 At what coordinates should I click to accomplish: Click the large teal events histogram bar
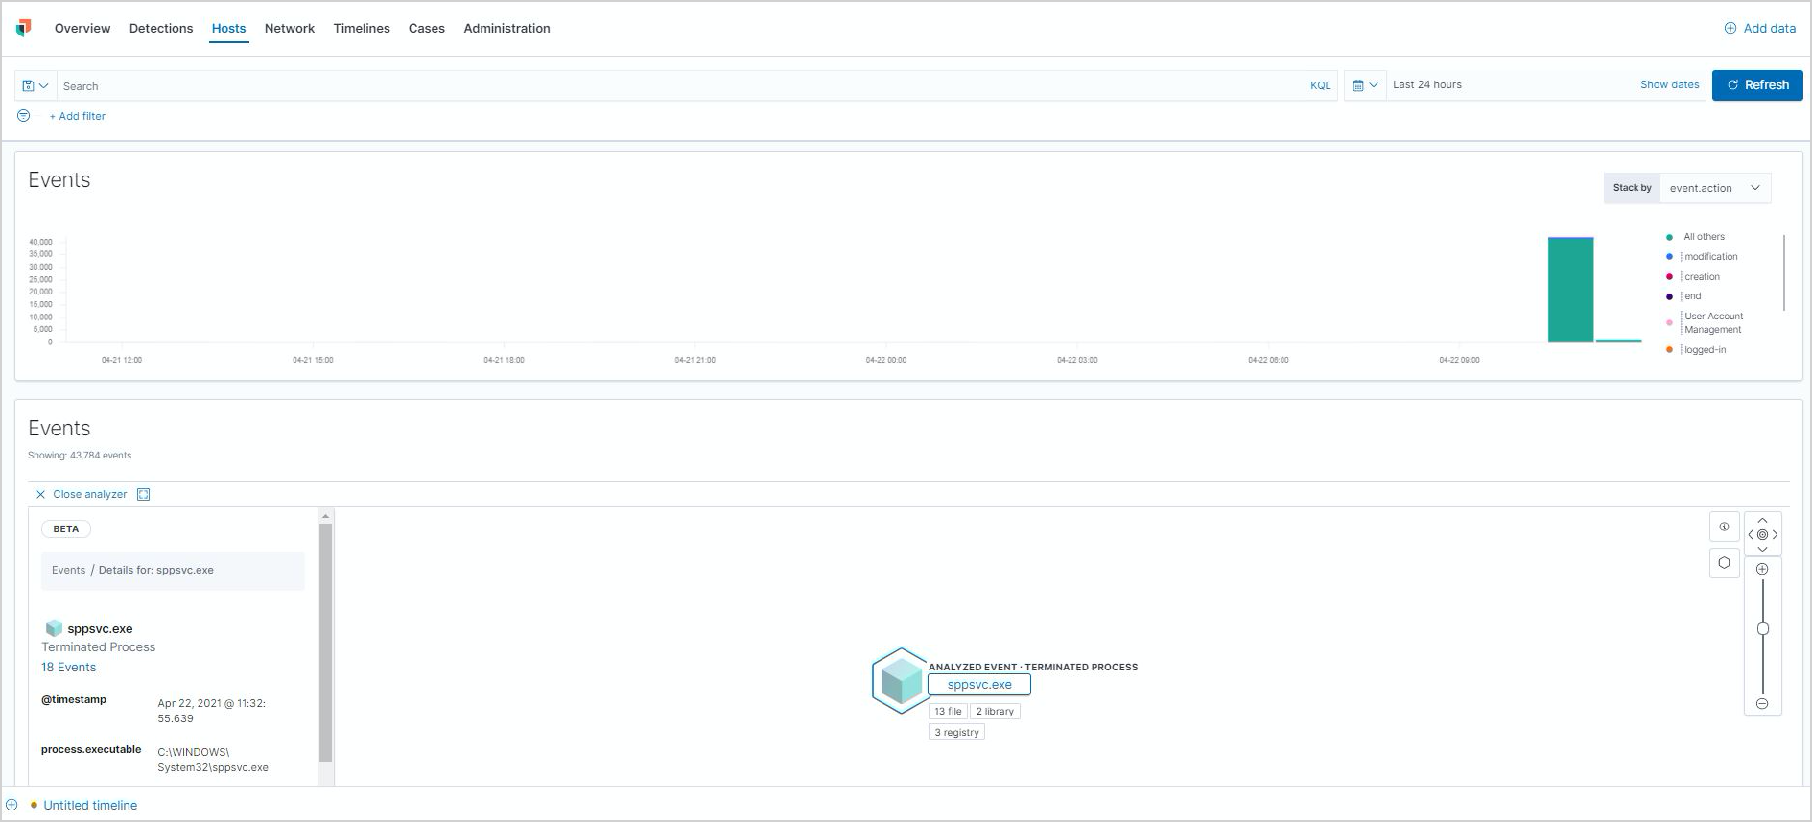[1570, 290]
